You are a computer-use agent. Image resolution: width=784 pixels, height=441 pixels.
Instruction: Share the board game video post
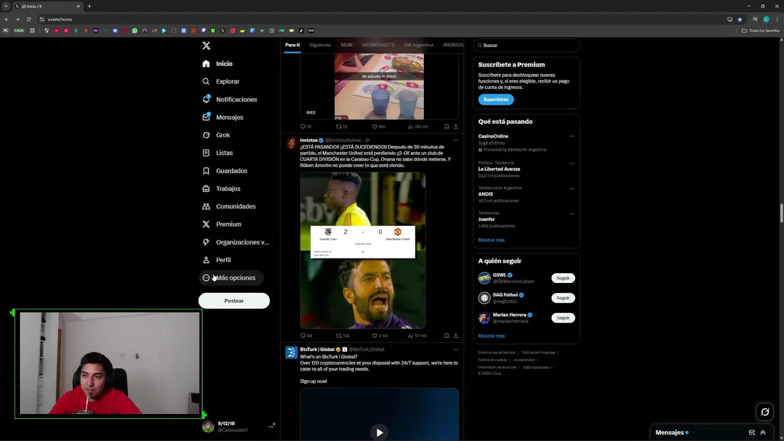[456, 127]
